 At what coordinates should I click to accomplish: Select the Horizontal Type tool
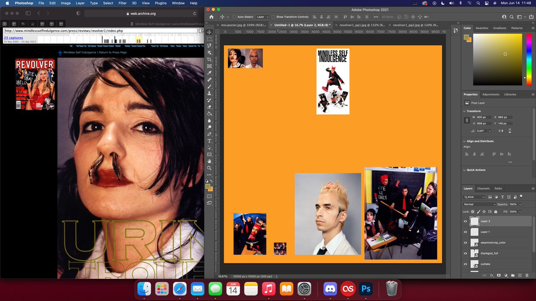[209, 140]
